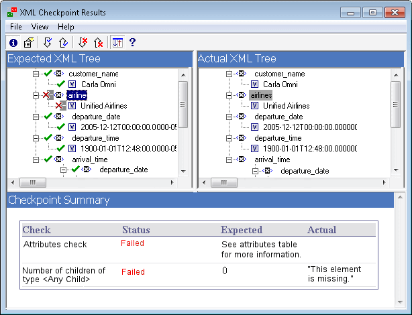Select arrival_time in the Actual XML Tree
Viewport: 412px width, 315px height.
(x=272, y=160)
